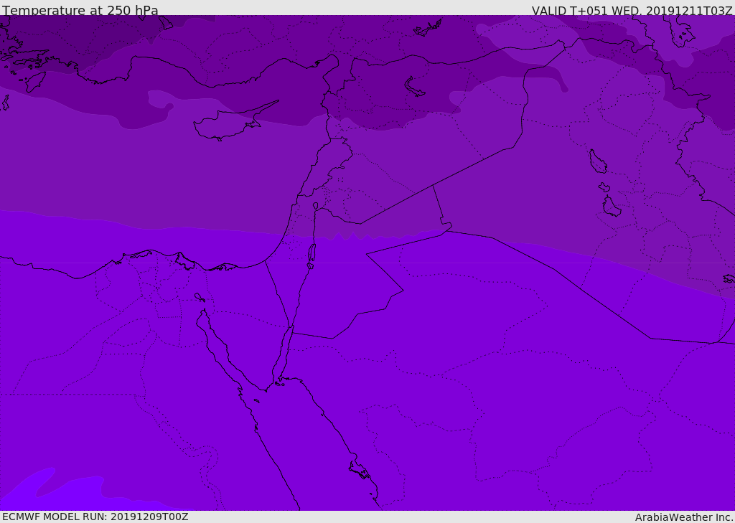Screen dimensions: 735x523
Task: Click the 'Temperature at 250 hPa' title text
Action: click(x=80, y=10)
